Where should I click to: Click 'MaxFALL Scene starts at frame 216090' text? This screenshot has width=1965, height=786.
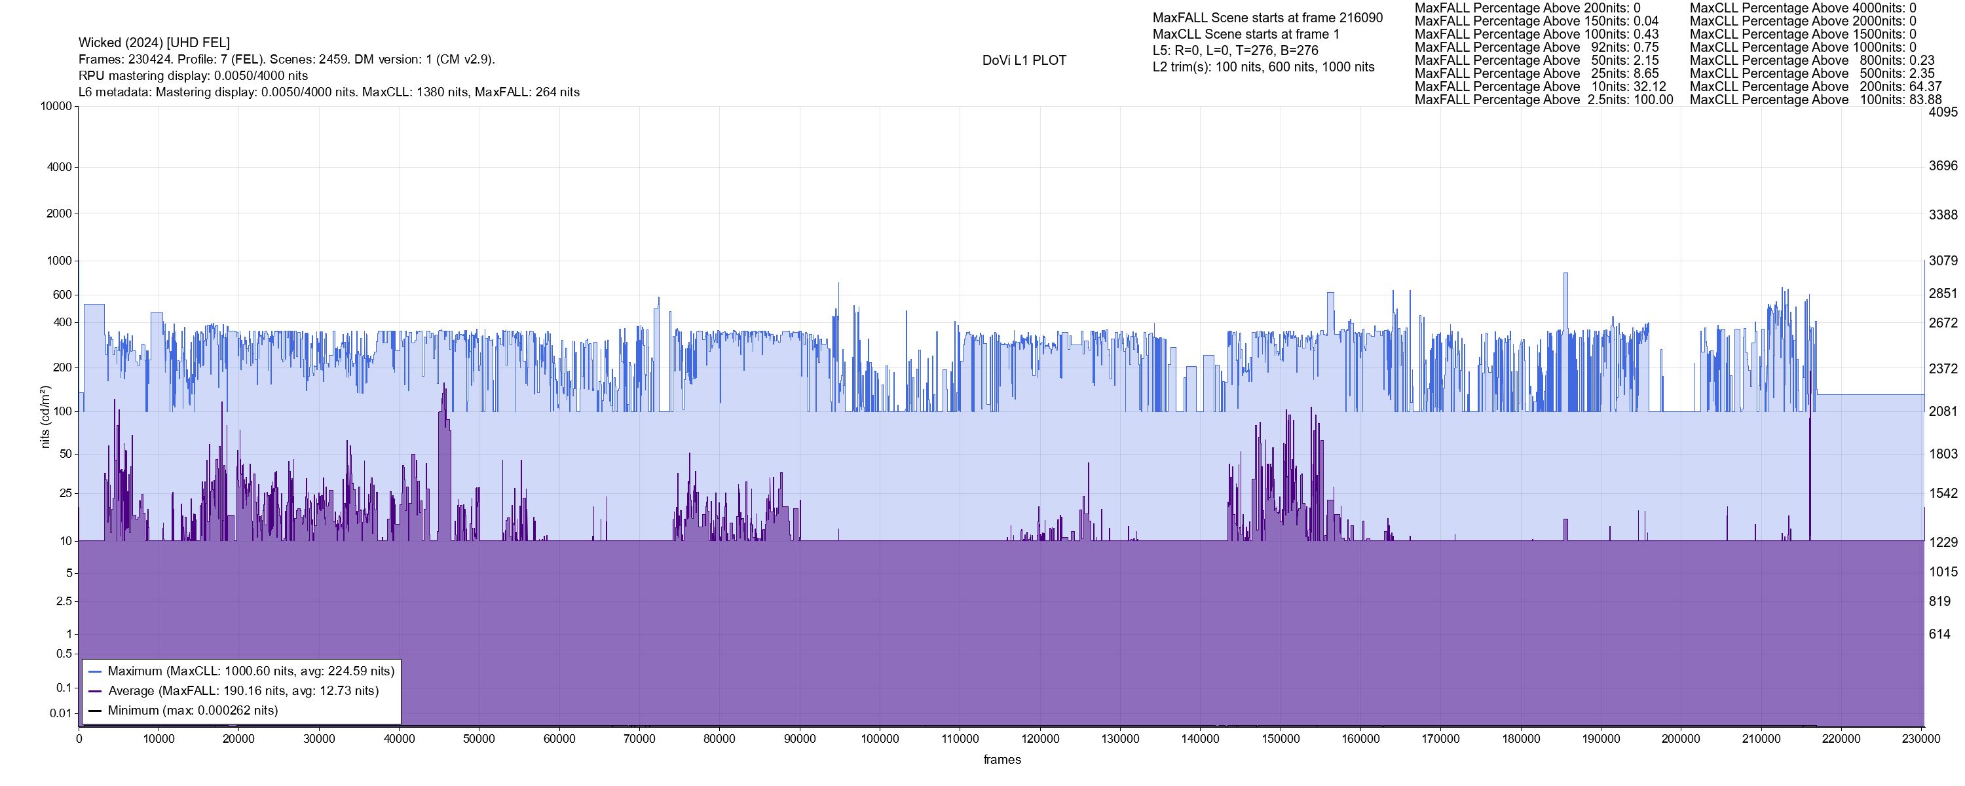1267,18
